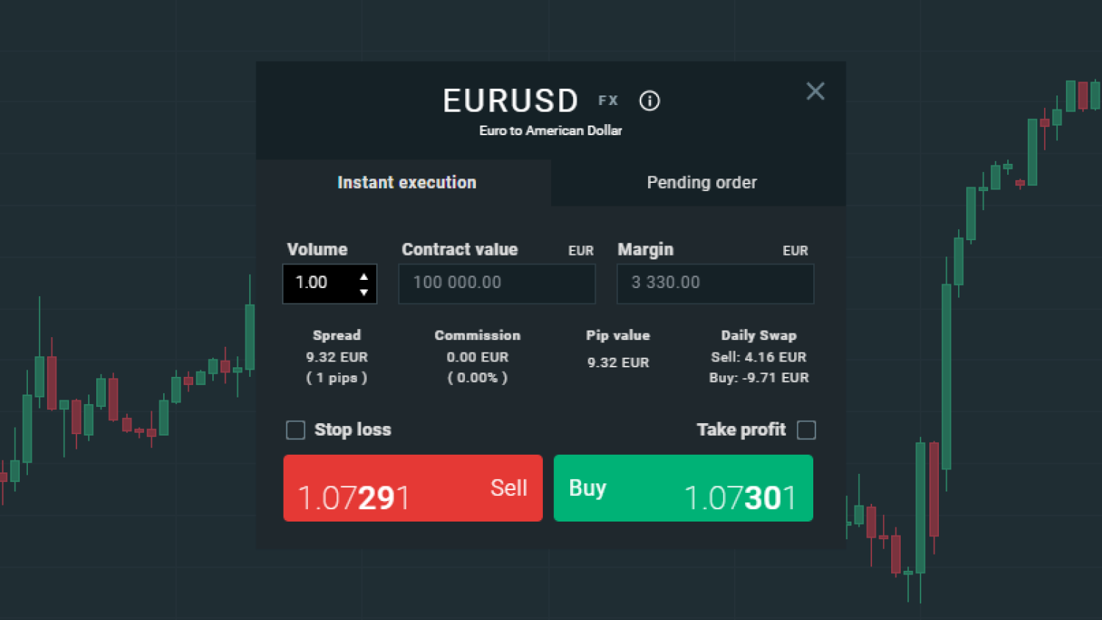Click the info icon next to EURUSD
Screen dimensions: 1102x620
click(649, 101)
